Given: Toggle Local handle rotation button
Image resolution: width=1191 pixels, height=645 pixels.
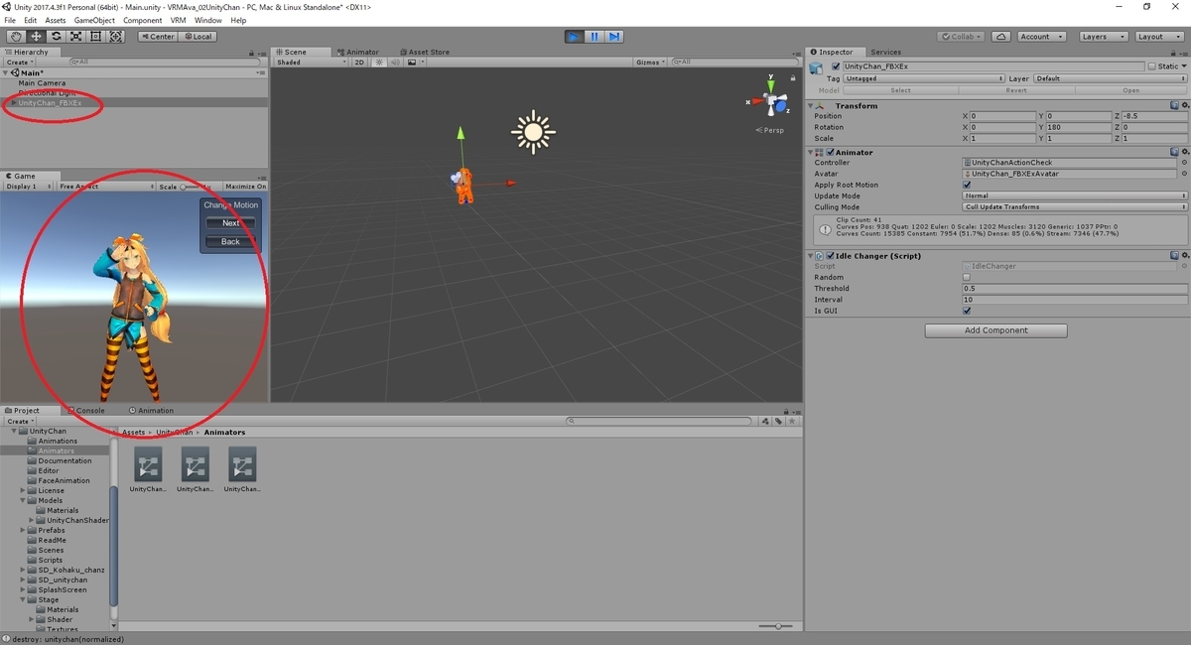Looking at the screenshot, I should tap(197, 37).
